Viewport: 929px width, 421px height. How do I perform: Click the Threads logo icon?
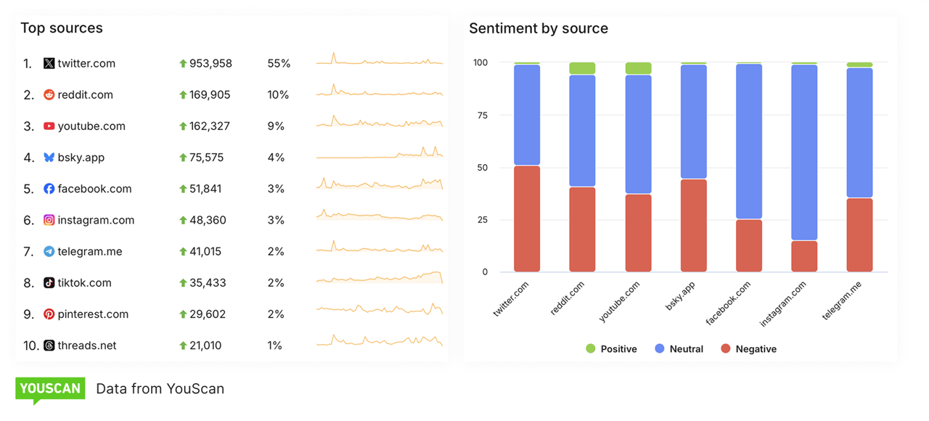[49, 346]
